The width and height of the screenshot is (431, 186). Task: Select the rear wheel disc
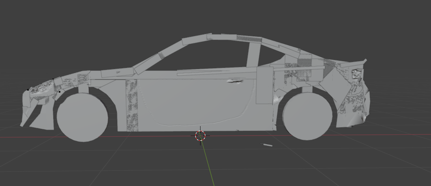tap(307, 116)
